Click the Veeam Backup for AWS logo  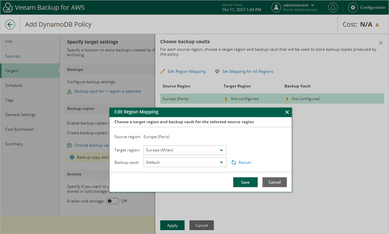[x=8, y=7]
